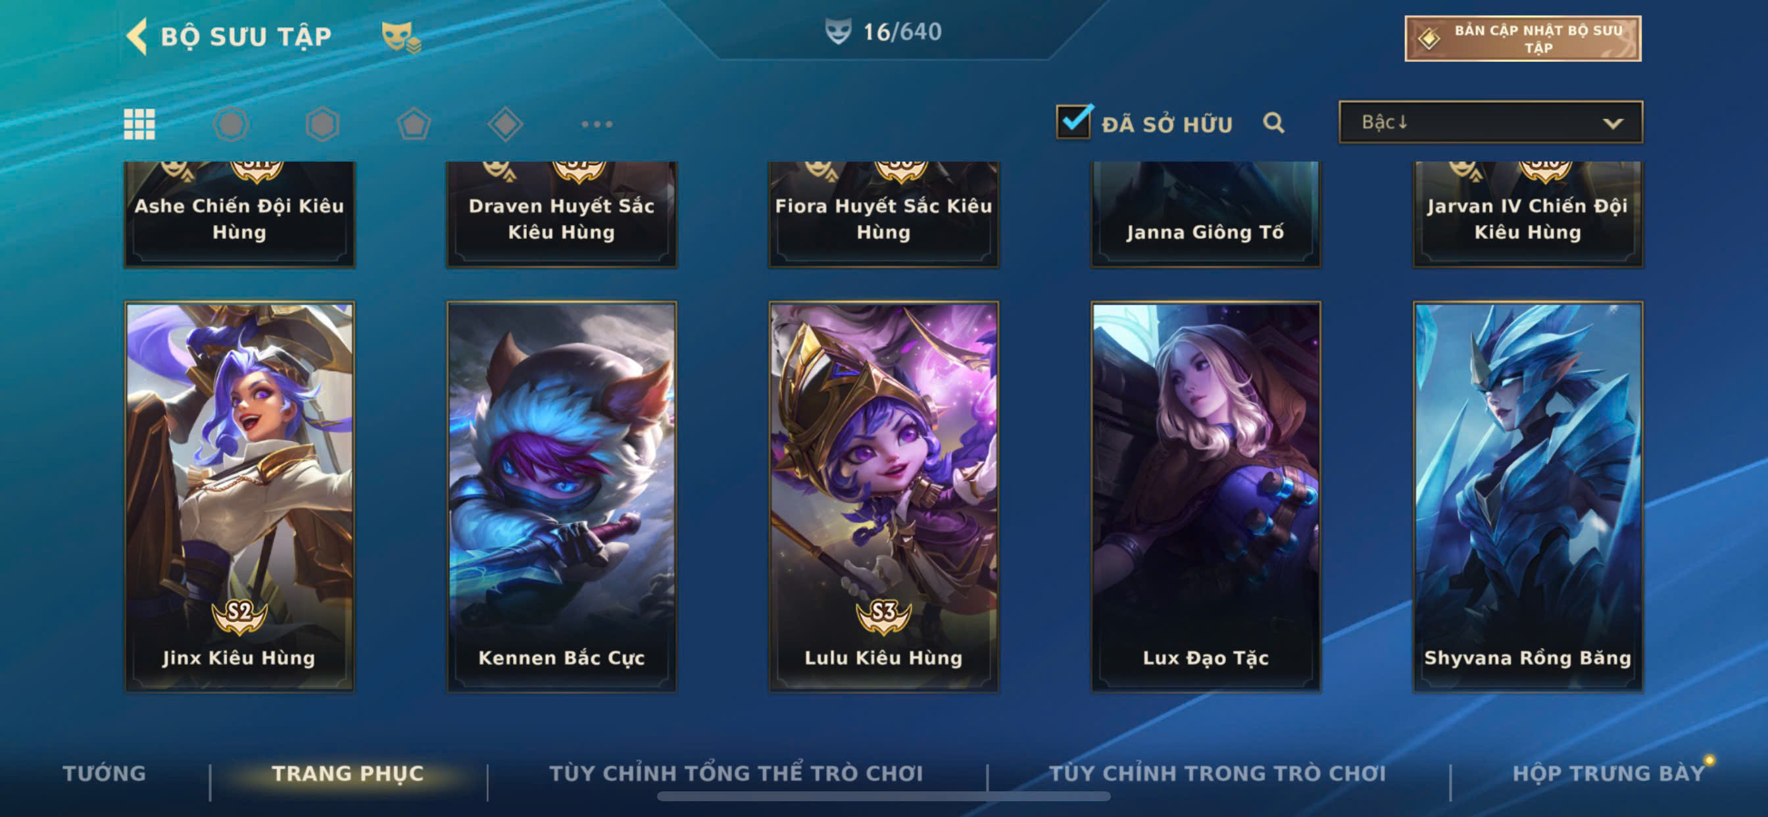Viewport: 1768px width, 817px height.
Task: Show more filters with three dots
Action: pyautogui.click(x=597, y=124)
